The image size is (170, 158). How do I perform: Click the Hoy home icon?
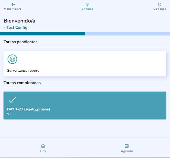pyautogui.click(x=43, y=146)
